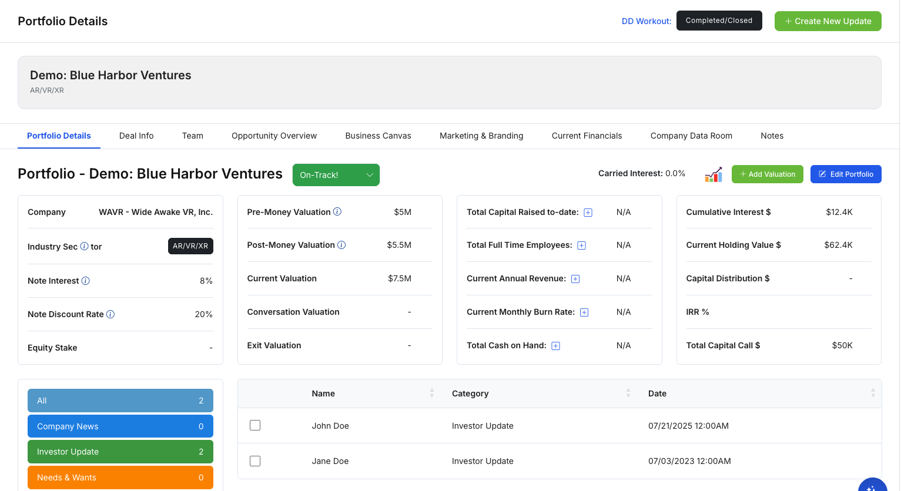Click plus icon beside Total Capital Raised to-date
901x491 pixels.
(588, 213)
